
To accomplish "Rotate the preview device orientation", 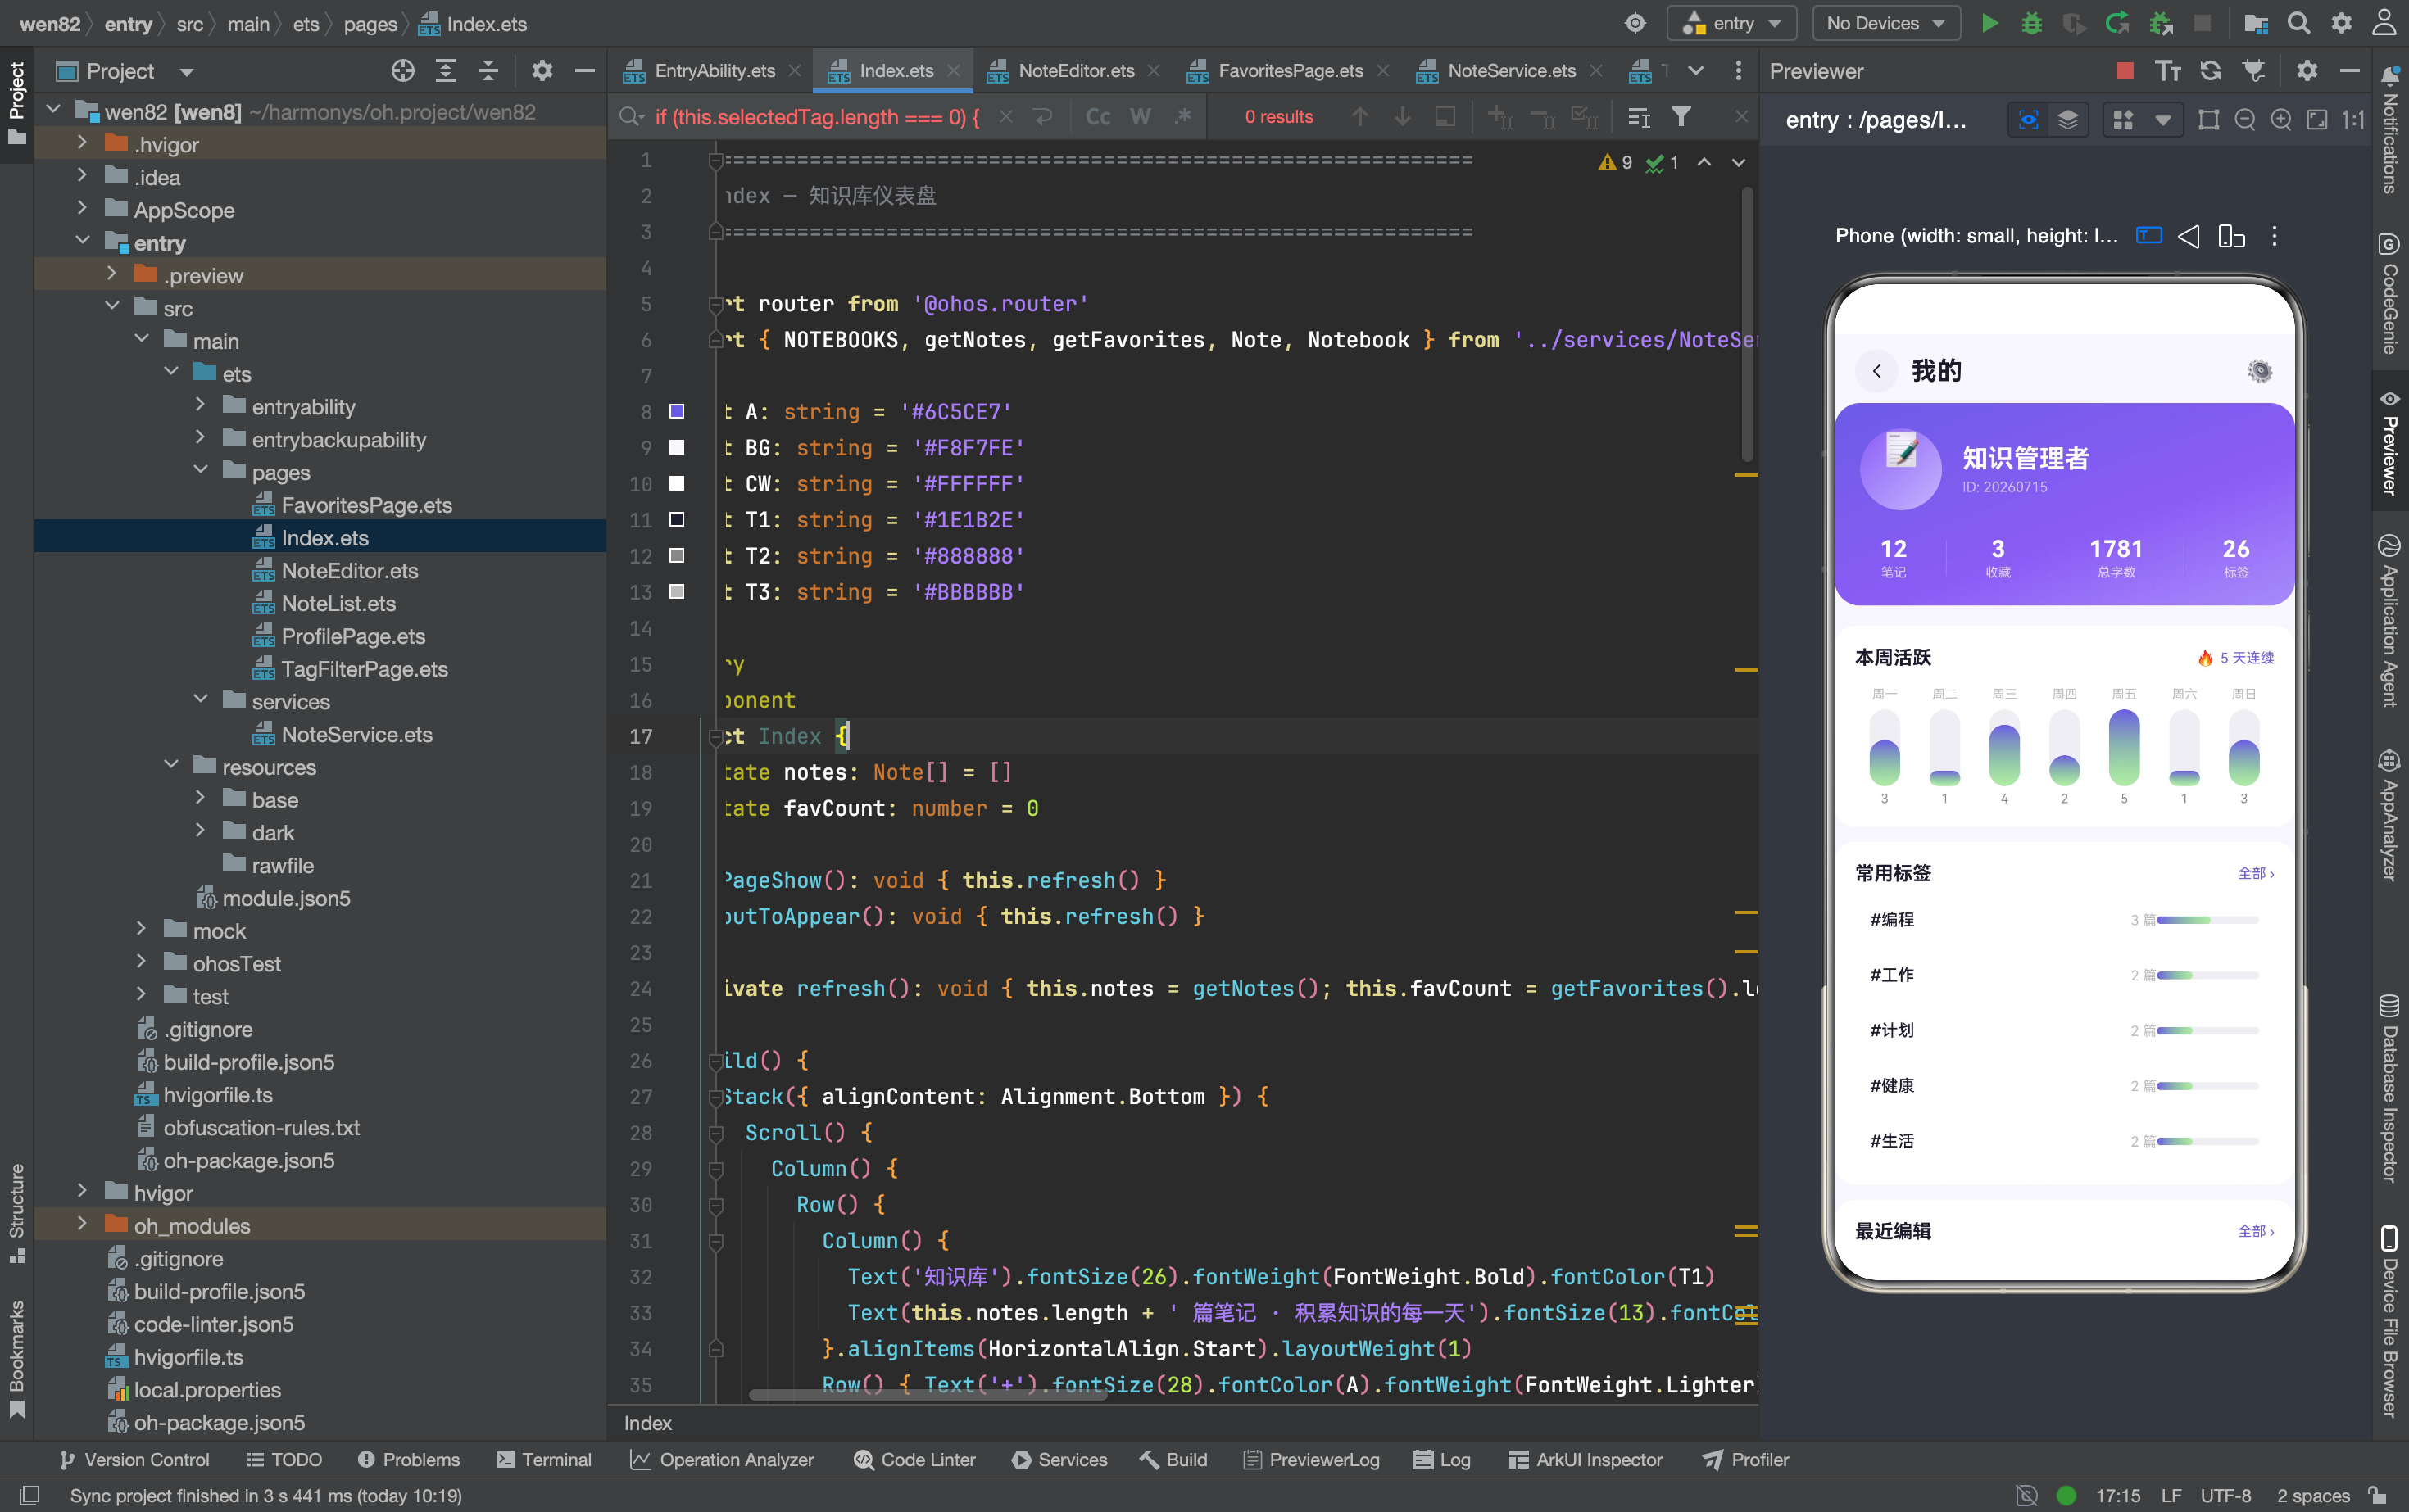I will pos(2231,236).
